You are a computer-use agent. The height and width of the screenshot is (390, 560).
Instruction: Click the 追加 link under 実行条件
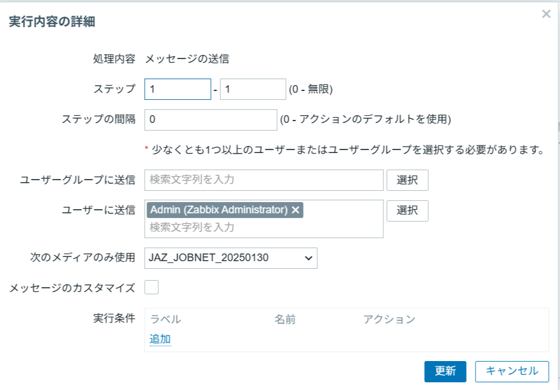[x=160, y=339]
